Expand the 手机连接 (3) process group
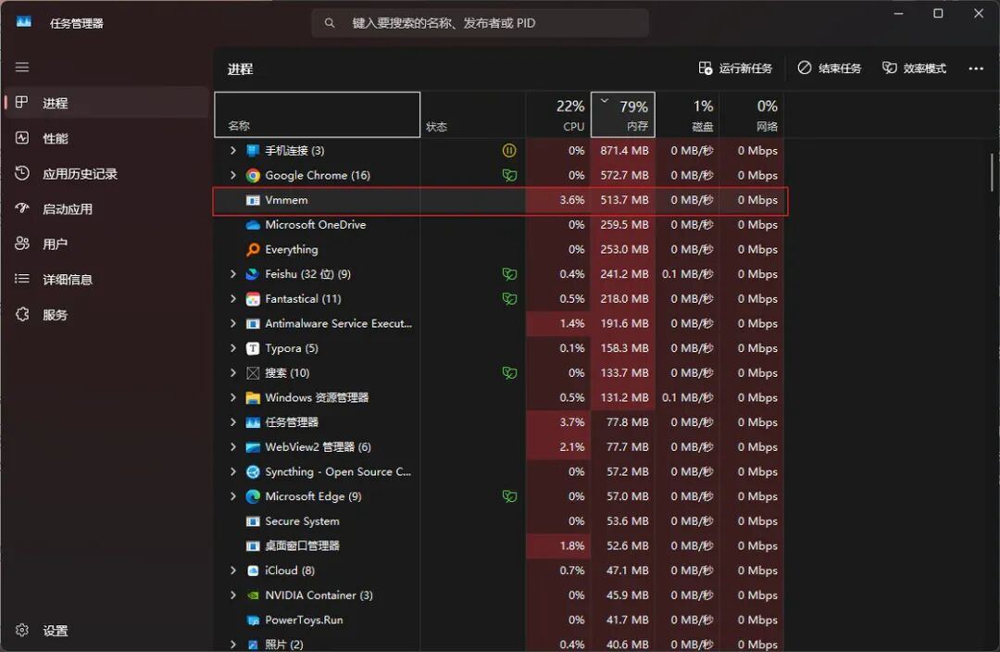The height and width of the screenshot is (652, 1000). [233, 151]
